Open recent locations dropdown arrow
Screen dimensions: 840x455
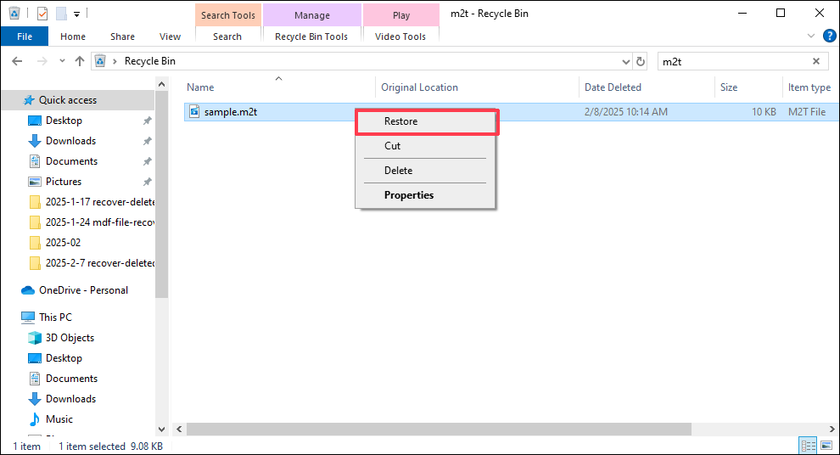[x=62, y=61]
